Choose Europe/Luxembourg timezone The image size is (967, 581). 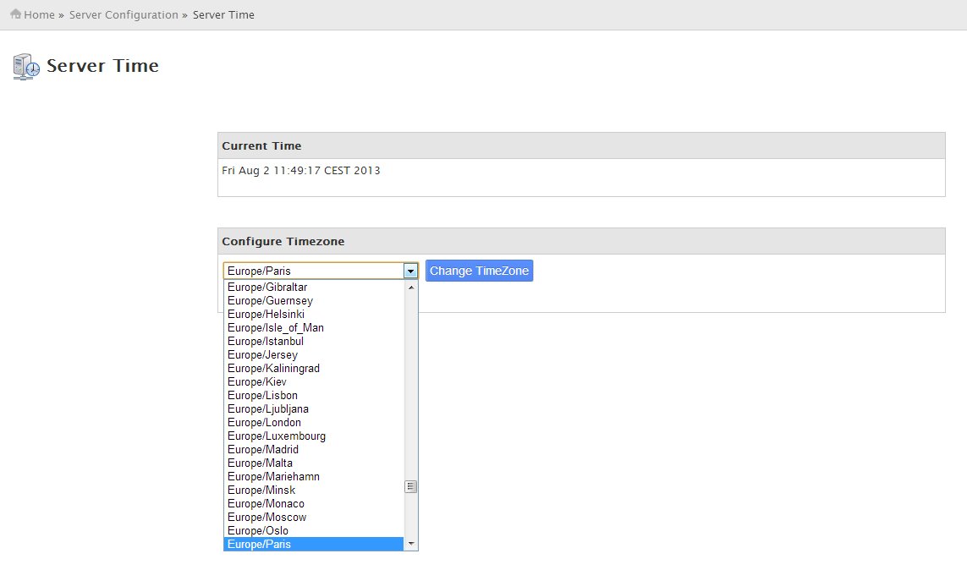(x=314, y=436)
